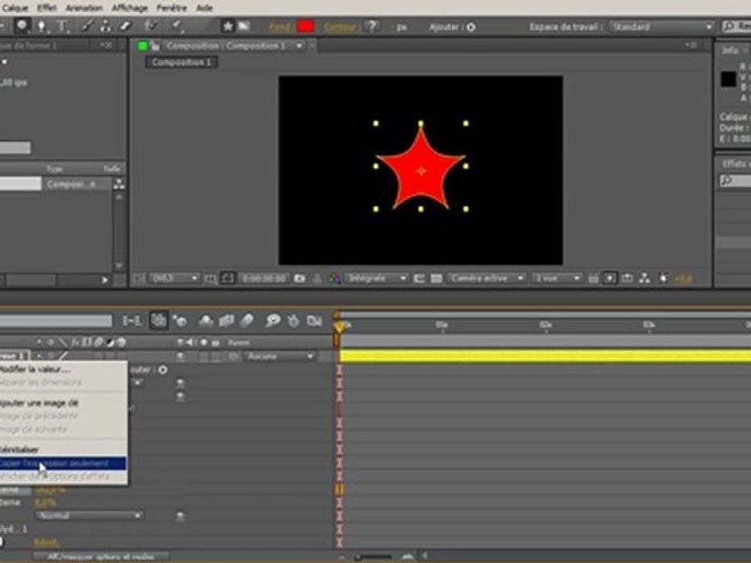The width and height of the screenshot is (751, 563).
Task: Open the red Fond fill color swatch
Action: pyautogui.click(x=306, y=27)
